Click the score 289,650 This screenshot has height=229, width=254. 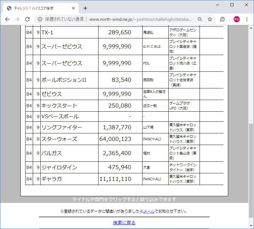point(120,32)
